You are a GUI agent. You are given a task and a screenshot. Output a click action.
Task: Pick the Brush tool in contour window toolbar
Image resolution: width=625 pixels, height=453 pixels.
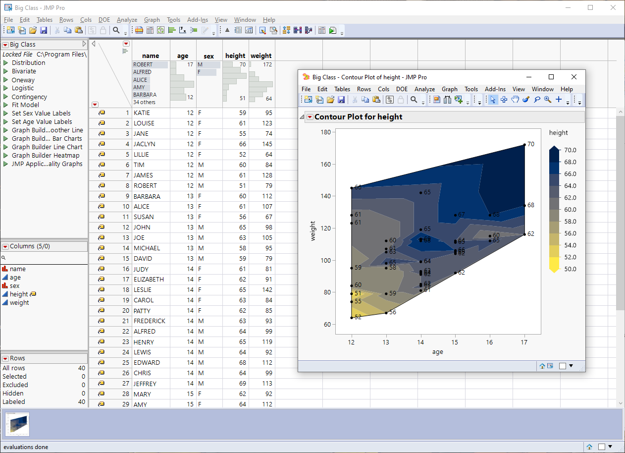[526, 100]
